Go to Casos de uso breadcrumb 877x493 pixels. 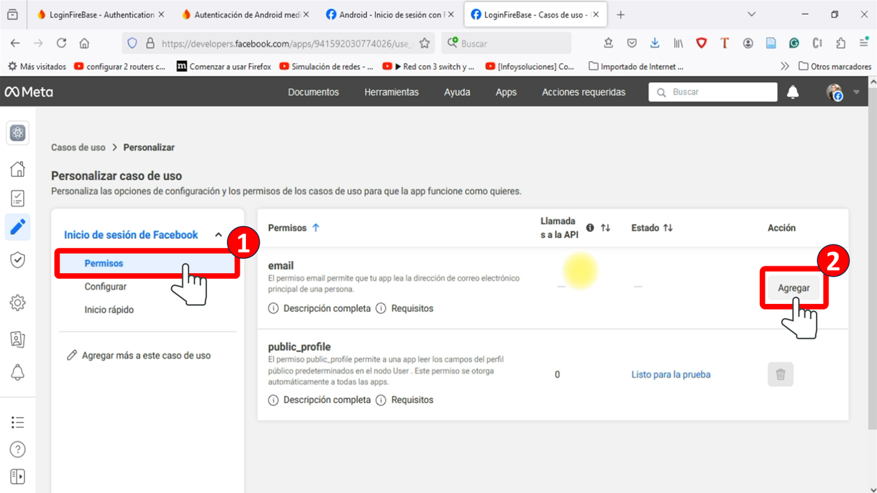78,147
